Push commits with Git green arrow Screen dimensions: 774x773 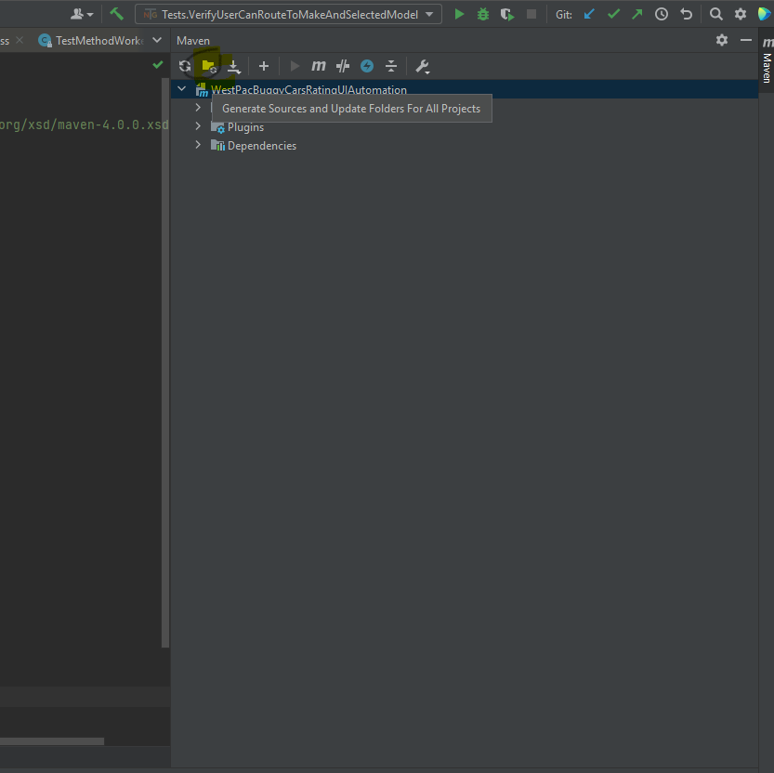[x=637, y=14]
